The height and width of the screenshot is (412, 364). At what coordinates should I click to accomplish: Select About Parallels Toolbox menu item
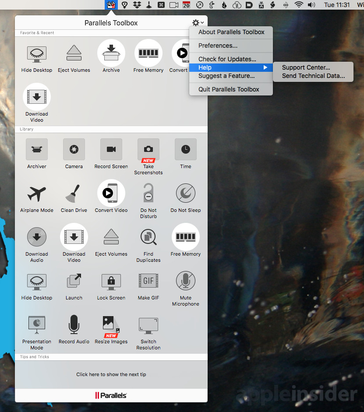(x=231, y=32)
